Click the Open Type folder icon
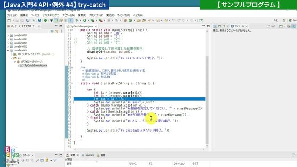Viewport: 297px width, 167px height. (139, 20)
